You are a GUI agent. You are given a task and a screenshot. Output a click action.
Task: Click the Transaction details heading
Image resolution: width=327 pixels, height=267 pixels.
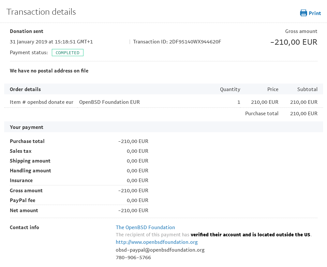(x=41, y=12)
